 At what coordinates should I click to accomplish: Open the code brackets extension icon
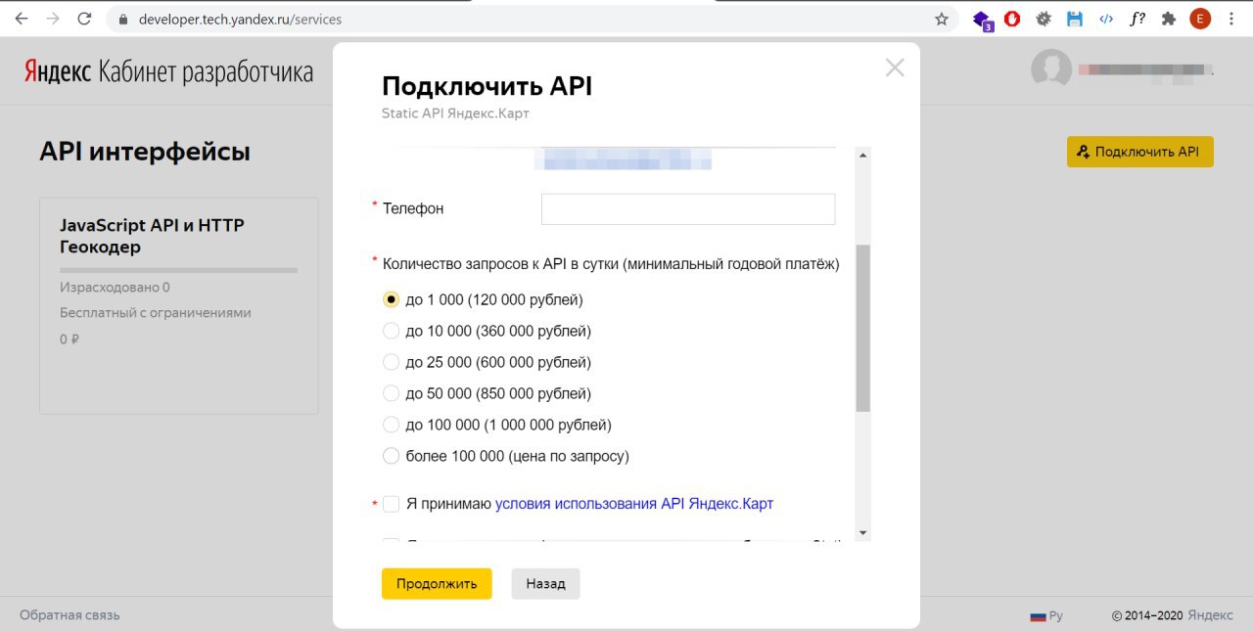pos(1106,19)
